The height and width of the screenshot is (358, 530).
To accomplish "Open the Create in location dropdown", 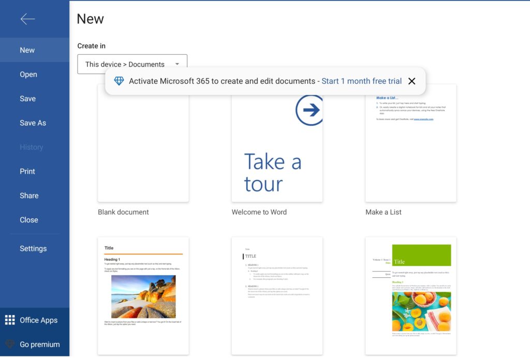I will [x=132, y=64].
